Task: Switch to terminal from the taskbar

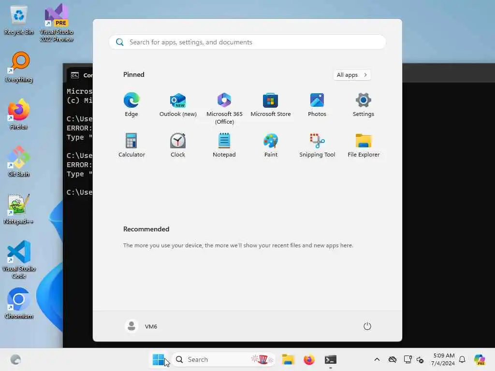Action: click(x=331, y=359)
